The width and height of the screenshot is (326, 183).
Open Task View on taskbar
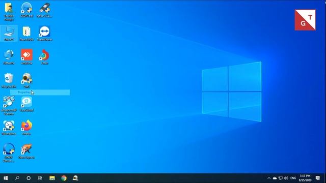pyautogui.click(x=40, y=178)
